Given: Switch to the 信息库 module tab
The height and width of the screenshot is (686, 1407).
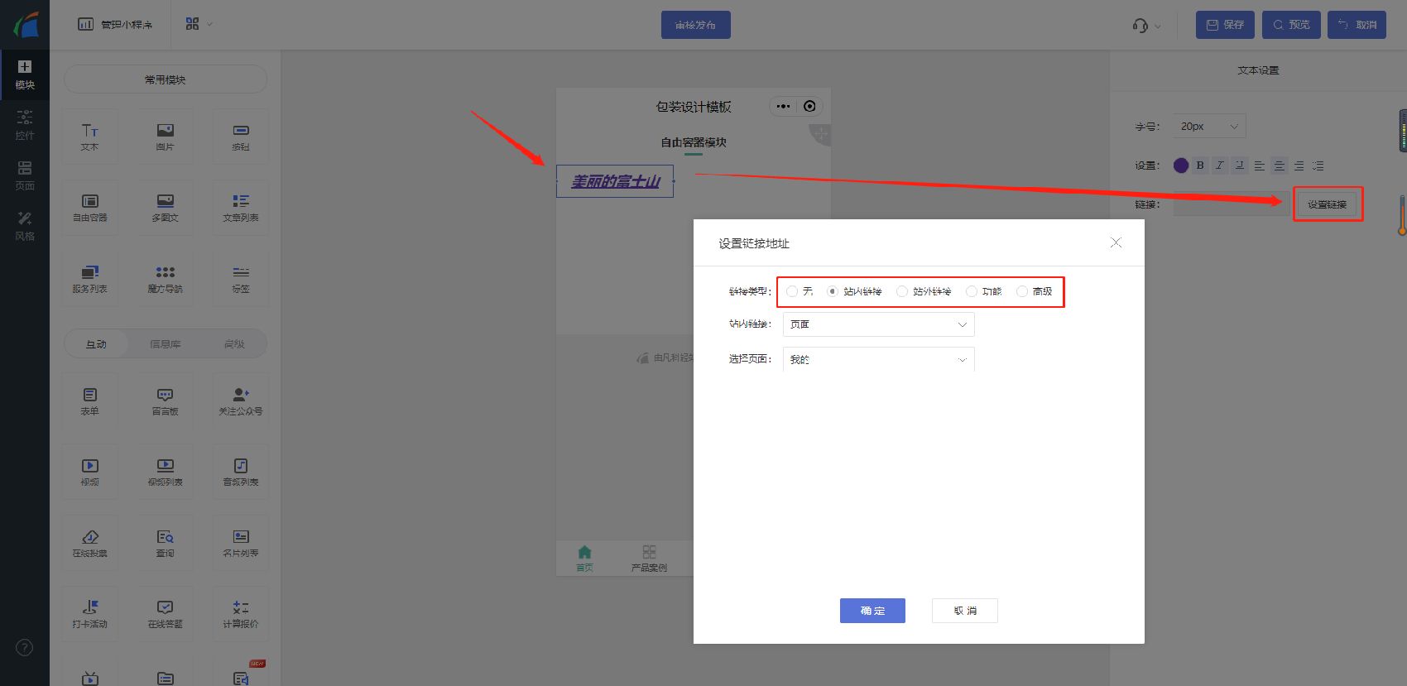Looking at the screenshot, I should pos(165,344).
